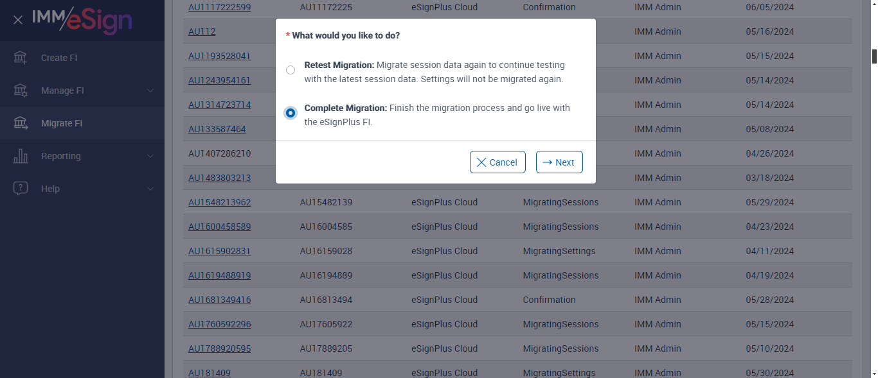878x378 pixels.
Task: Expand the Reporting submenu chevron
Action: pyautogui.click(x=150, y=156)
